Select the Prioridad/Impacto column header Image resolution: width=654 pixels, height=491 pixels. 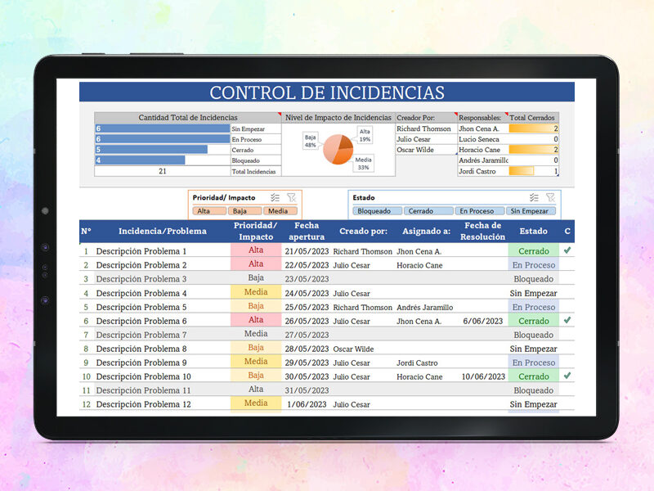click(256, 231)
